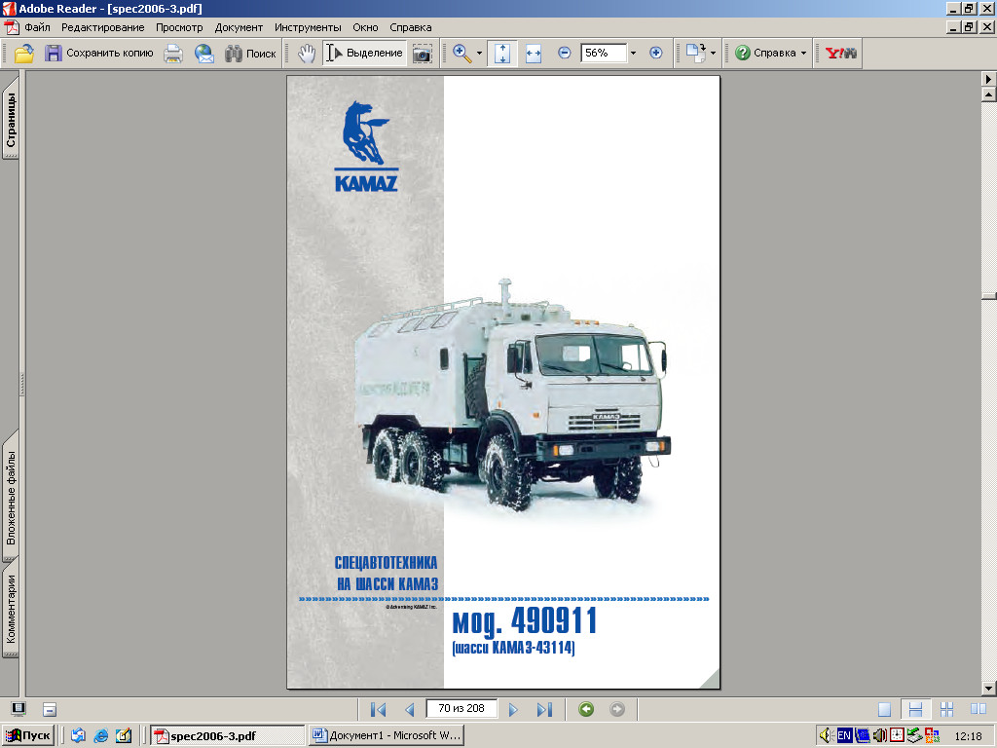Image resolution: width=997 pixels, height=748 pixels.
Task: Click the EN language indicator in tray
Action: [844, 736]
